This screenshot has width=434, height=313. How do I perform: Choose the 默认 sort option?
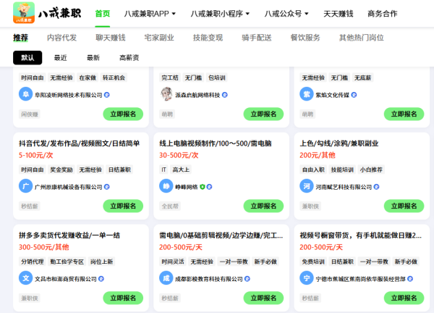pos(27,58)
